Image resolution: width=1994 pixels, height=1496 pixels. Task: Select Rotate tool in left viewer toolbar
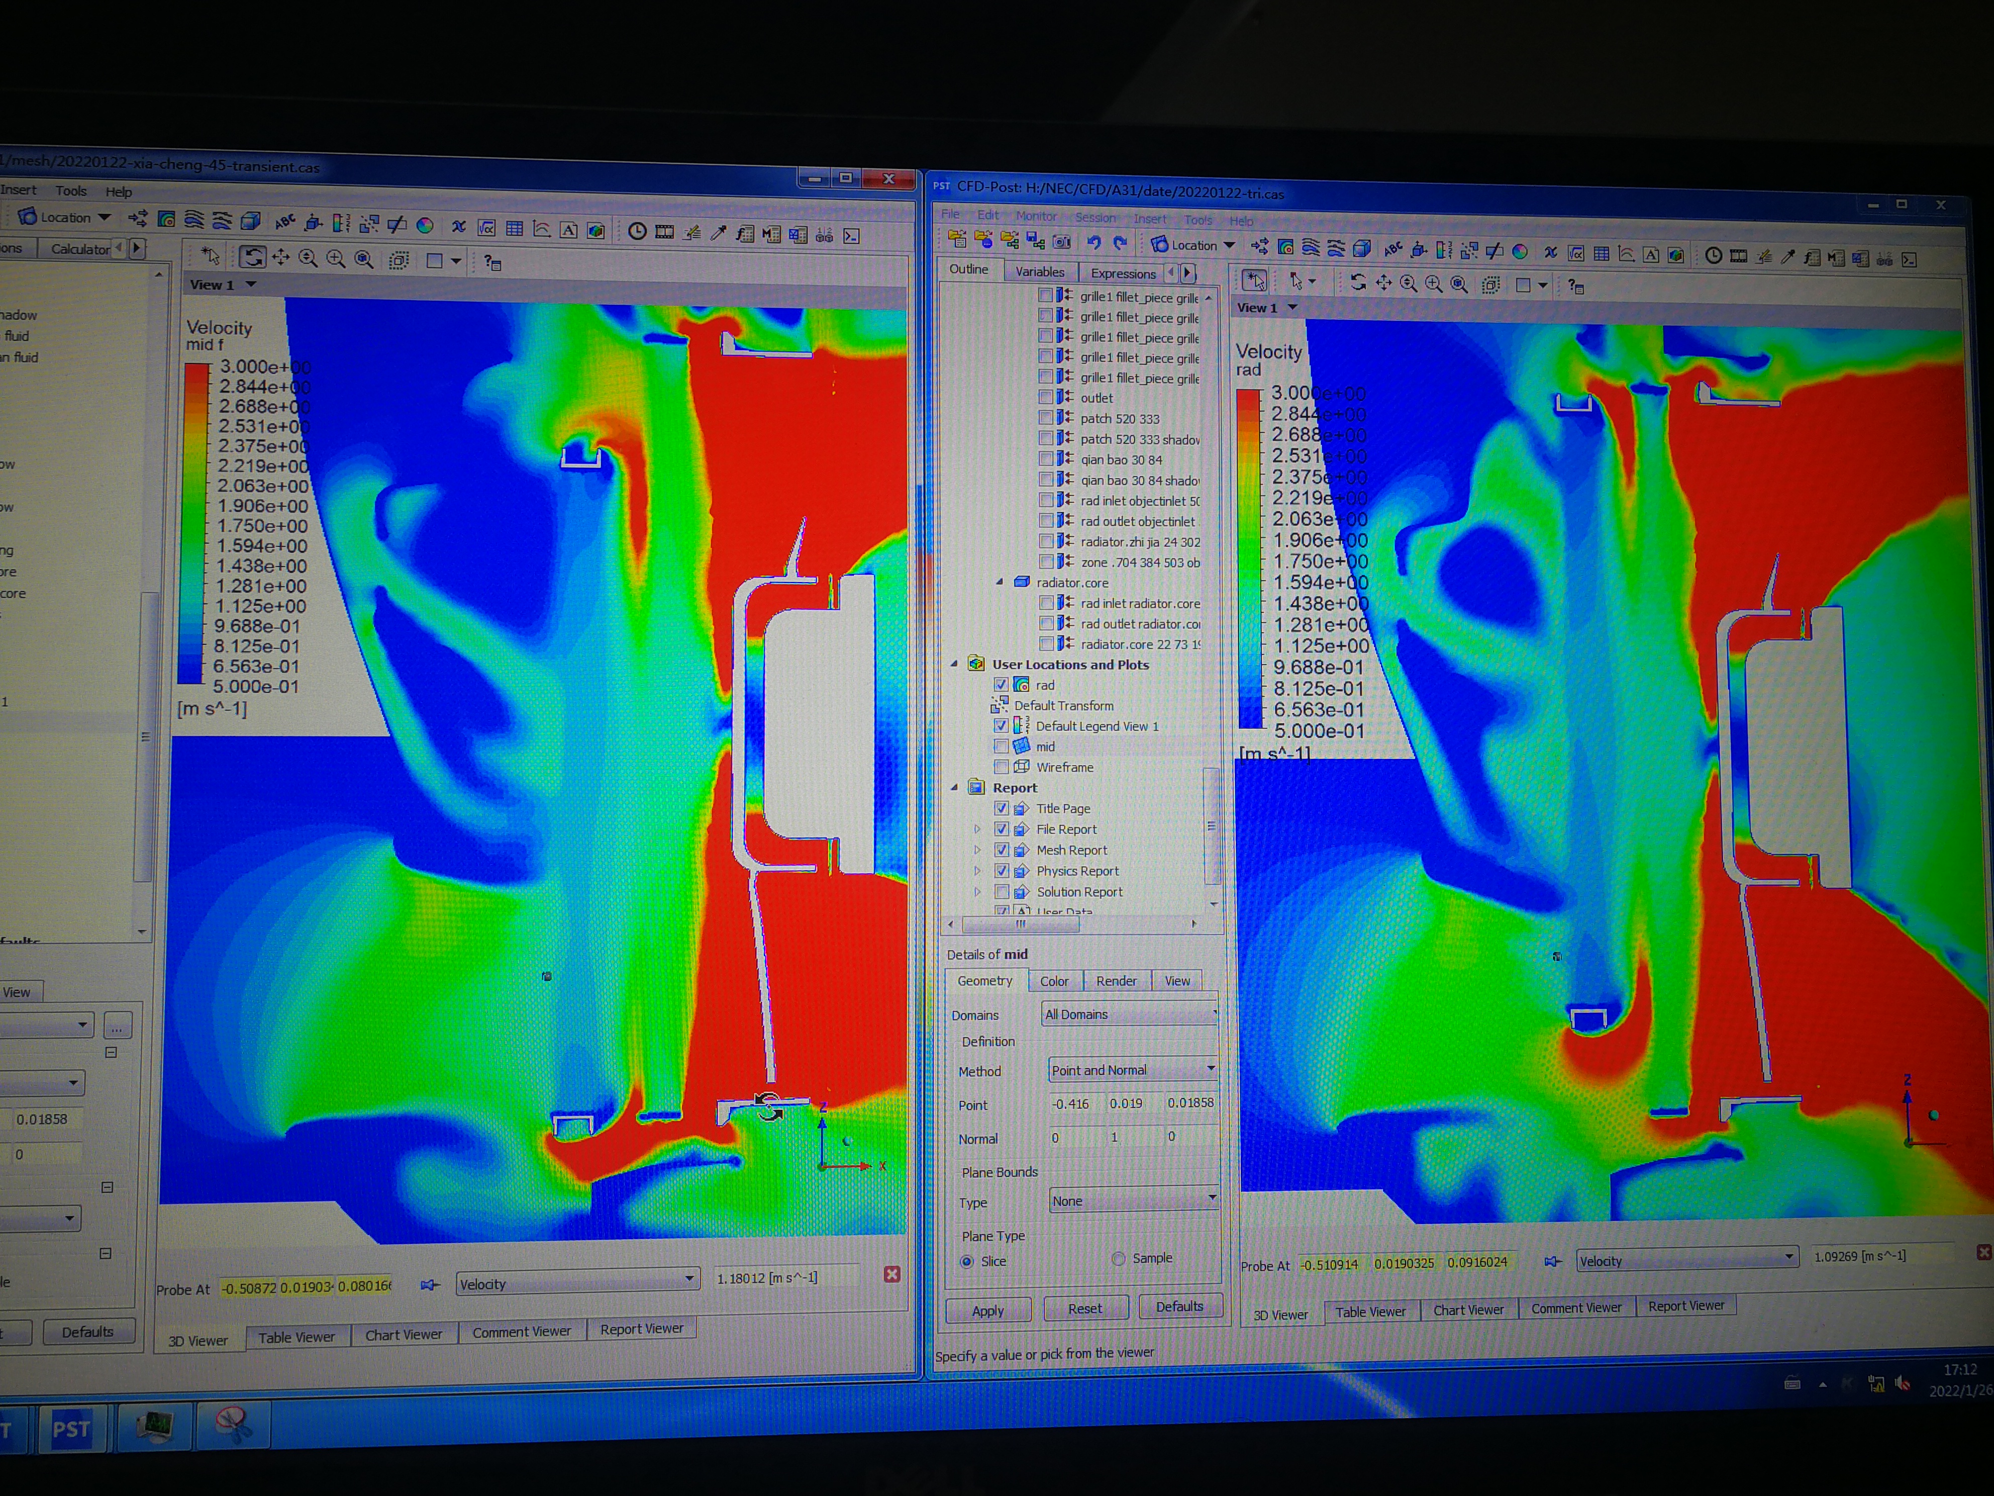253,257
